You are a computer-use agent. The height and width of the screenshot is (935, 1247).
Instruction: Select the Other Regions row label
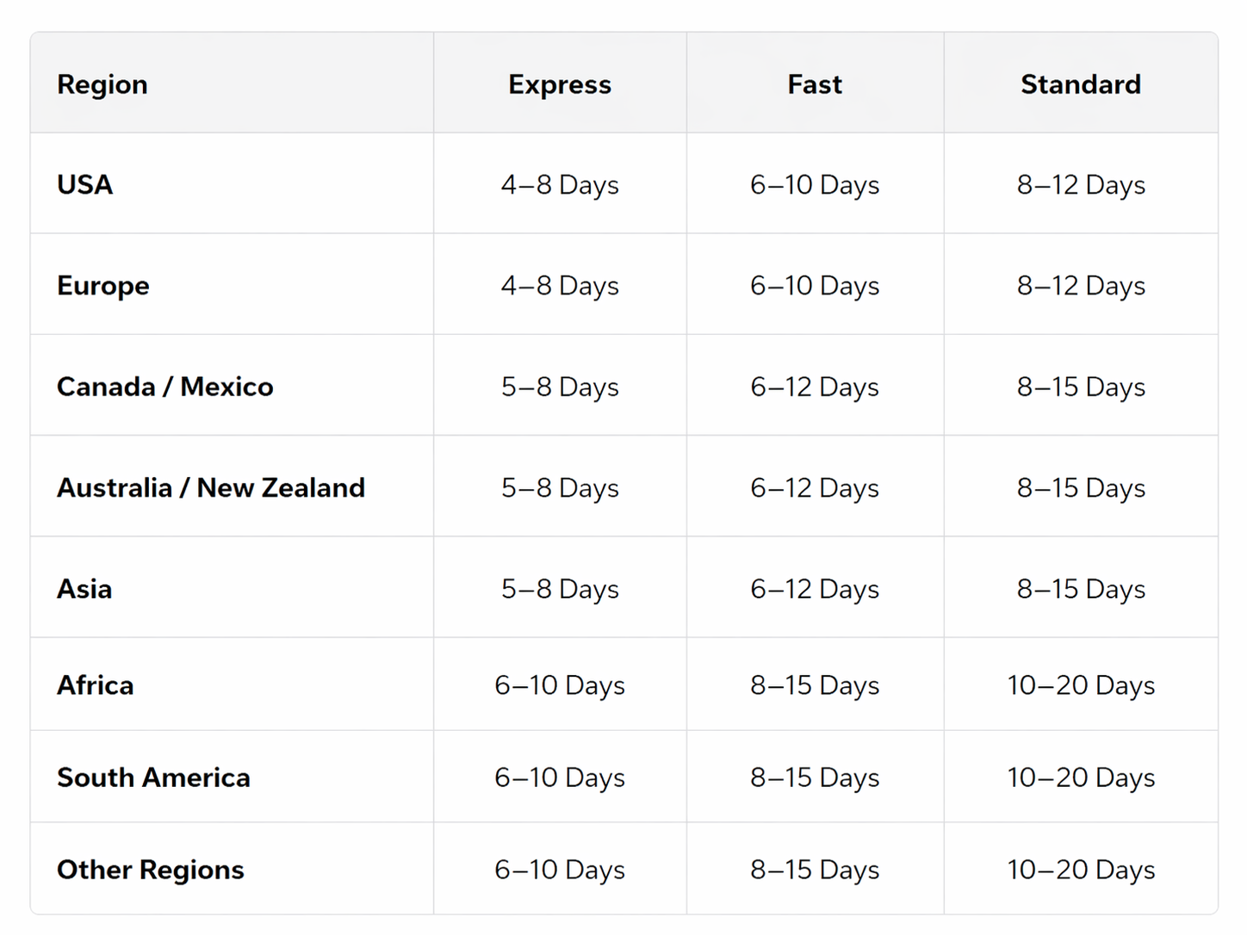[151, 870]
